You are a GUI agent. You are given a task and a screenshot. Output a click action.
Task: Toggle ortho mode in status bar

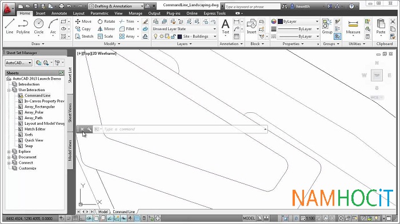point(82,218)
